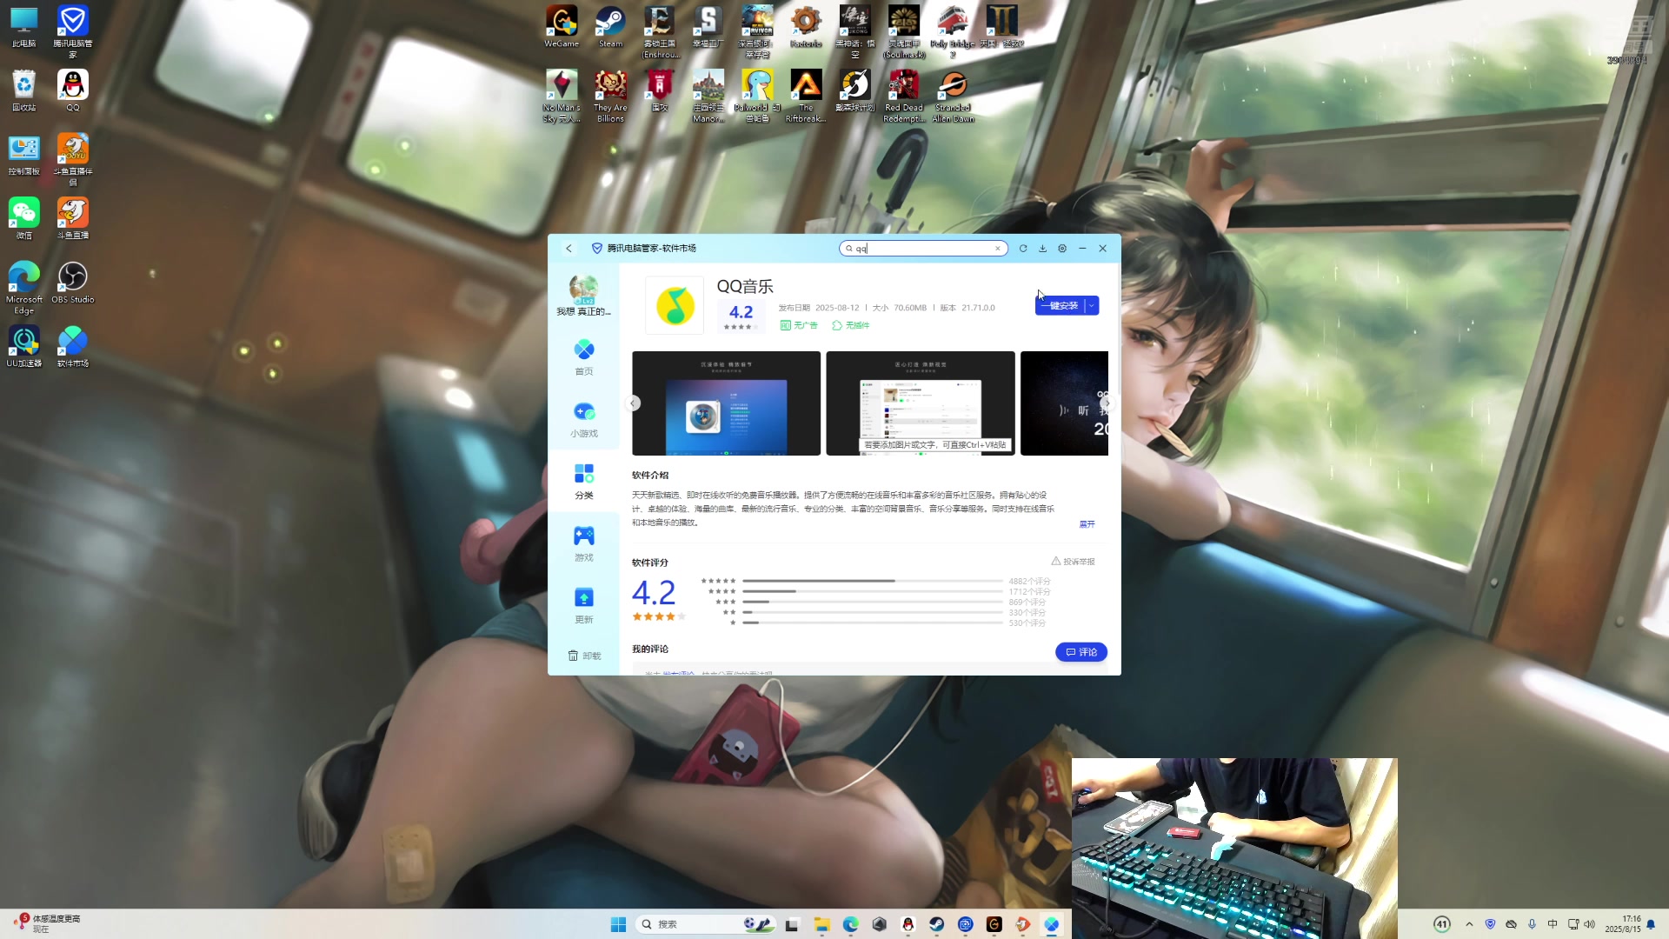1669x939 pixels.
Task: Open Factorio desktop shortcut
Action: [806, 26]
